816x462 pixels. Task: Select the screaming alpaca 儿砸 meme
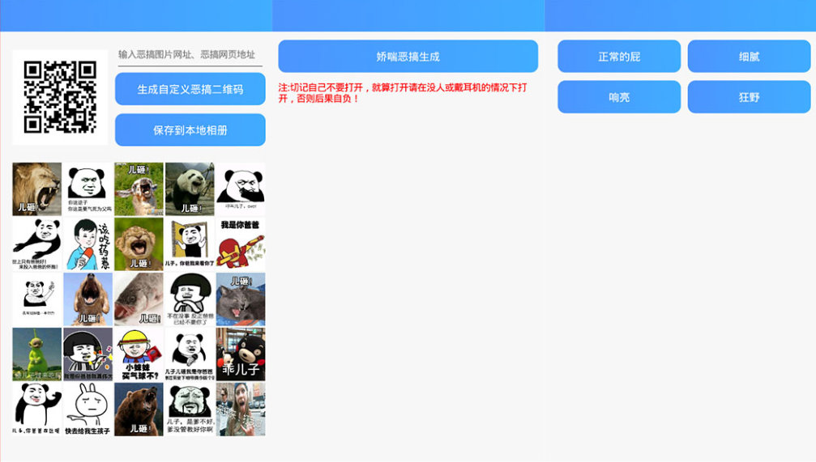(x=139, y=189)
